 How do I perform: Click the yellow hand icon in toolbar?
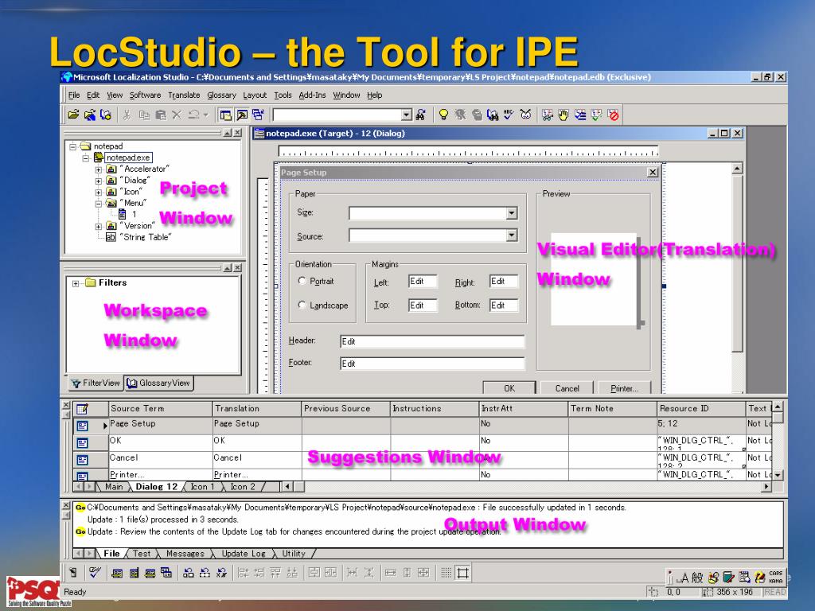click(563, 115)
